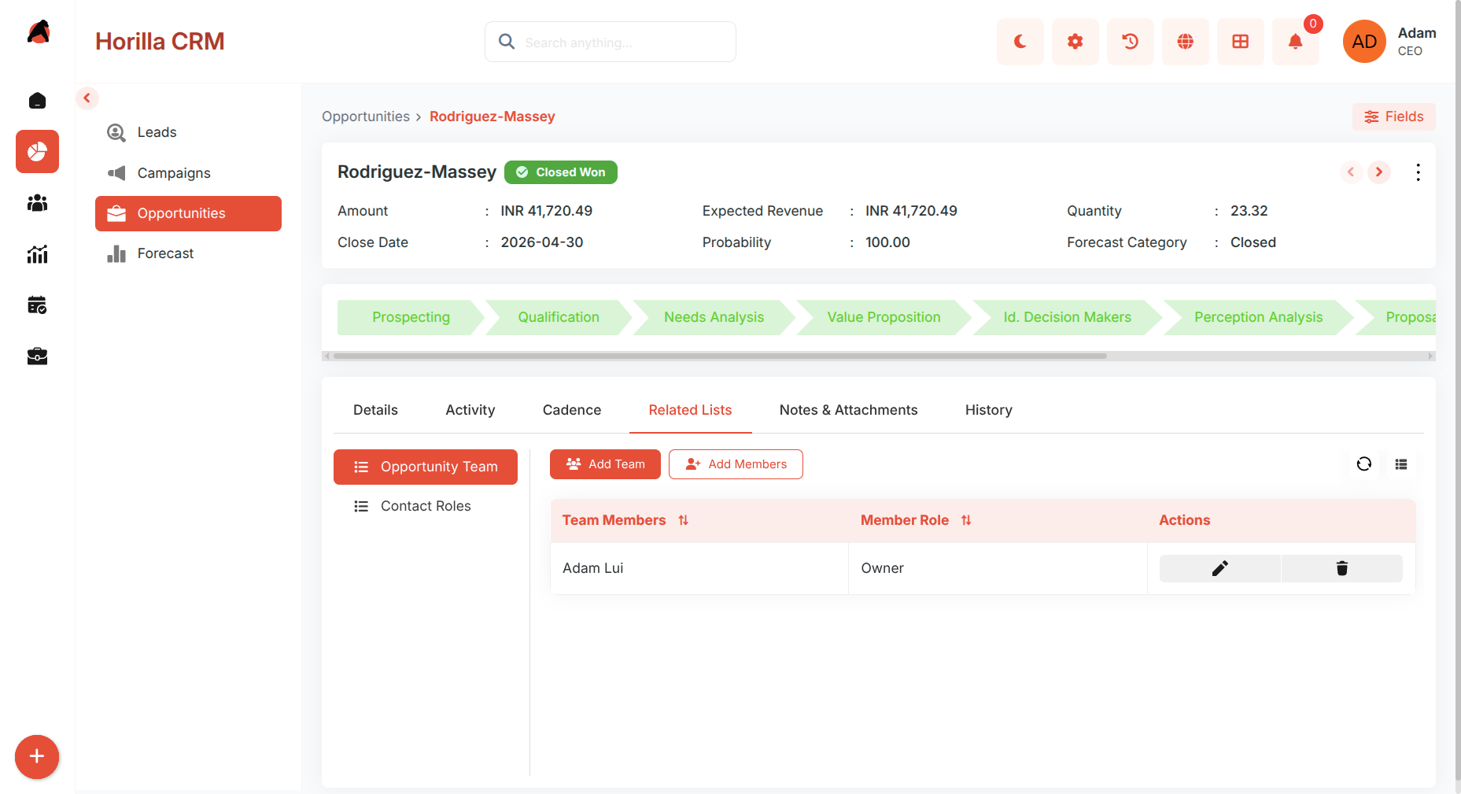The image size is (1461, 794).
Task: Switch to Cadence tab
Action: (x=572, y=410)
